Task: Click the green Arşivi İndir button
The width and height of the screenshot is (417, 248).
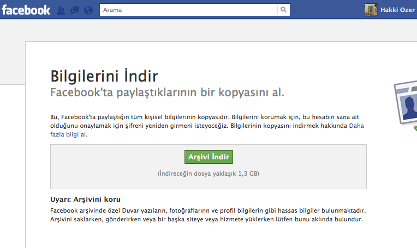Action: point(208,157)
